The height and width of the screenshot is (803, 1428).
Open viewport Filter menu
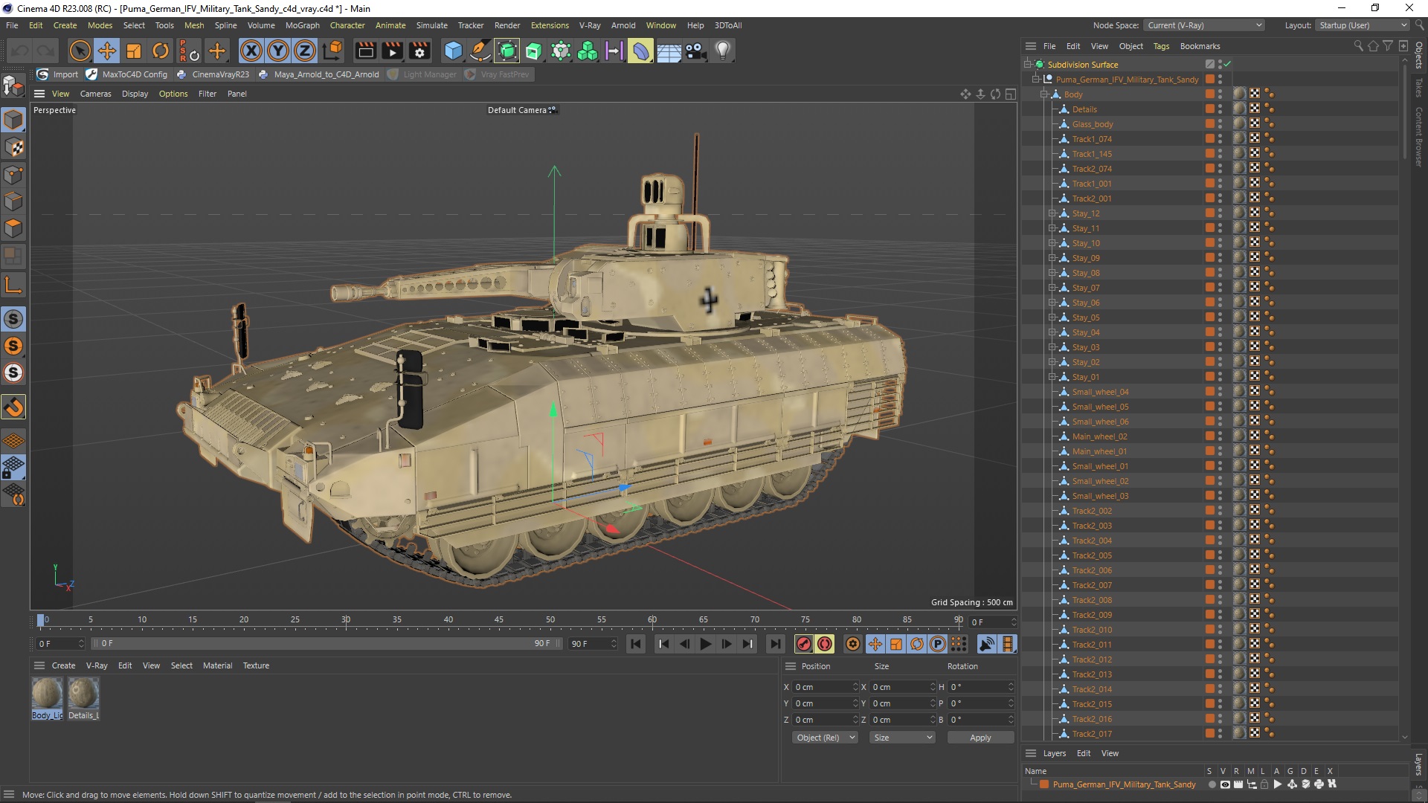(x=207, y=94)
